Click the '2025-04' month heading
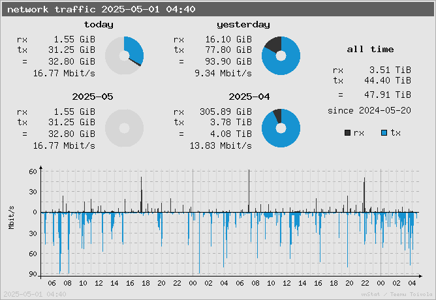 click(x=249, y=97)
